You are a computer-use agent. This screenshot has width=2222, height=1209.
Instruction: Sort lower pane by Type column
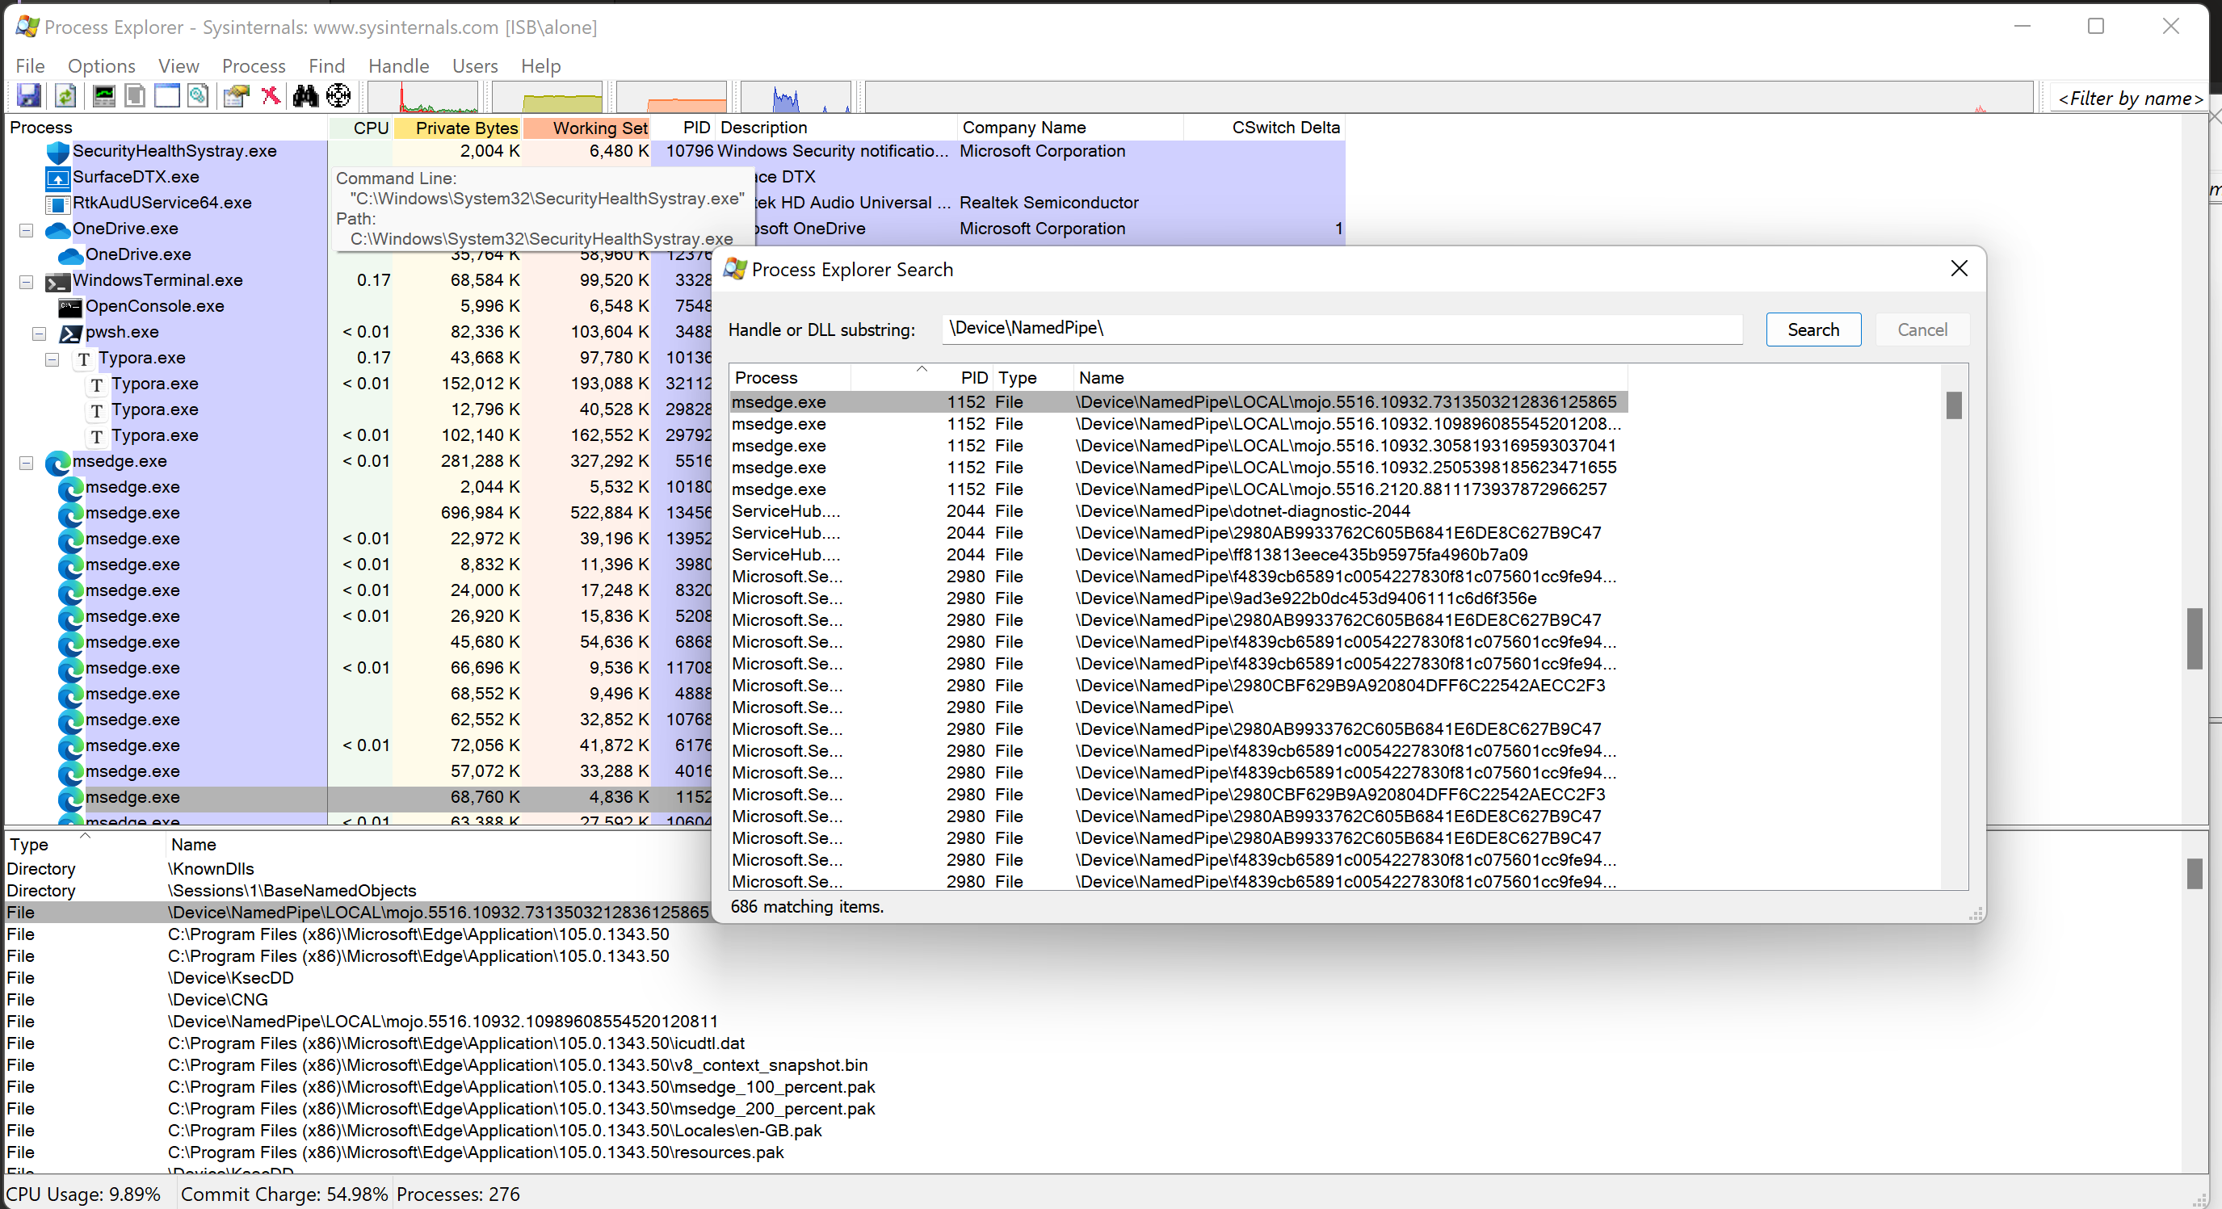84,844
